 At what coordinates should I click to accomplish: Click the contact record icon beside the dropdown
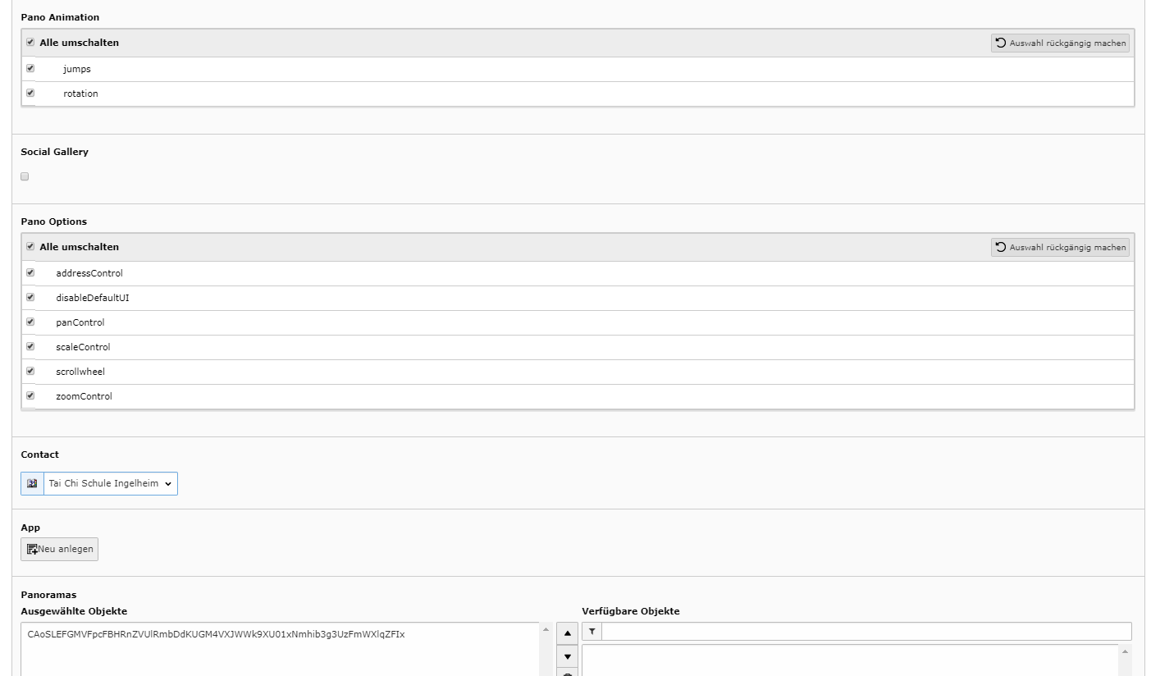click(32, 484)
